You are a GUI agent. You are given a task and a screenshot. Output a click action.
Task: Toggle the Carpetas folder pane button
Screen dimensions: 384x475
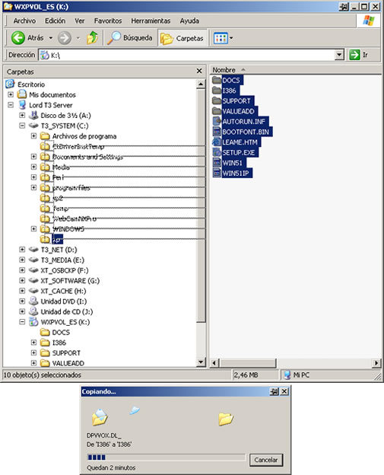click(182, 38)
